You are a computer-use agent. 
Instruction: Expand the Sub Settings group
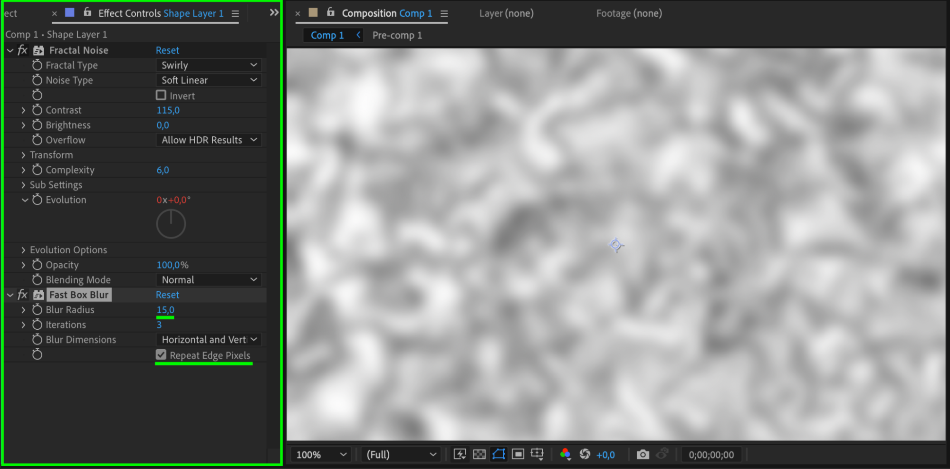23,185
